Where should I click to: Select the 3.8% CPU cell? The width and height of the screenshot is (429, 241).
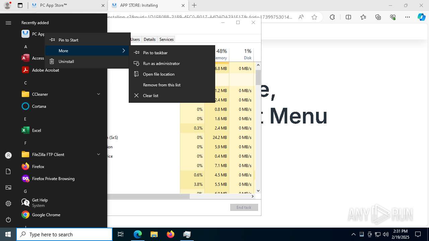tap(192, 184)
